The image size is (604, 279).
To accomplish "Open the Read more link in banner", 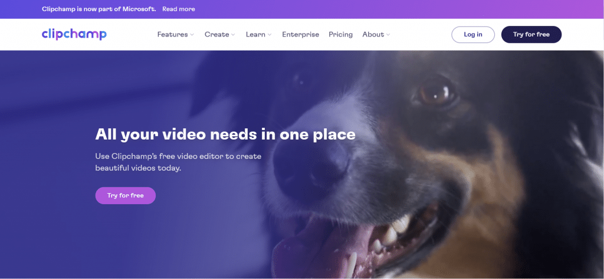I will pos(178,9).
